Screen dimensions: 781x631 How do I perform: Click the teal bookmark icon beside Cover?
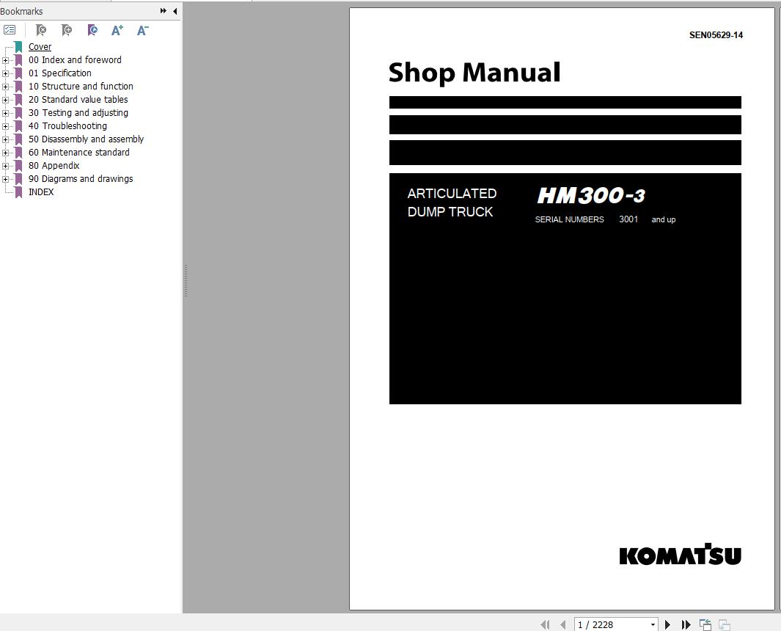click(18, 47)
